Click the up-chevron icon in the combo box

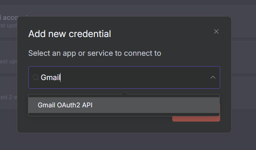pyautogui.click(x=213, y=77)
